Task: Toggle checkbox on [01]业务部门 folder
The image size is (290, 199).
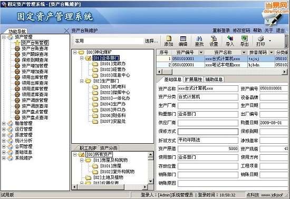Action: 89,58
